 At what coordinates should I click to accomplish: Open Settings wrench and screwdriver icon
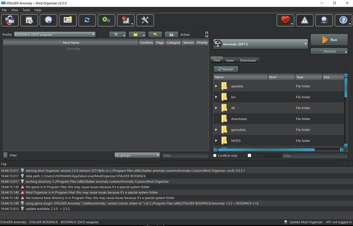pyautogui.click(x=145, y=20)
